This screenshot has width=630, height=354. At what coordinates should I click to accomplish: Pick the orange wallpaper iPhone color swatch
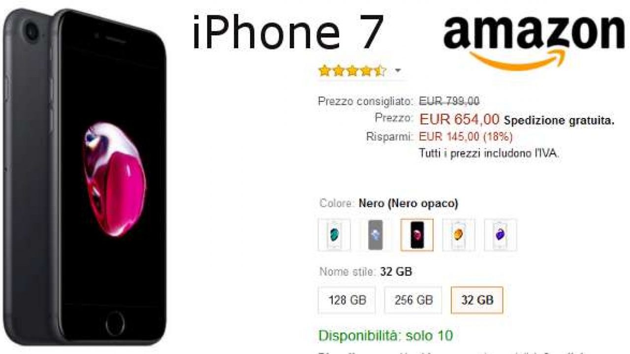pyautogui.click(x=459, y=235)
